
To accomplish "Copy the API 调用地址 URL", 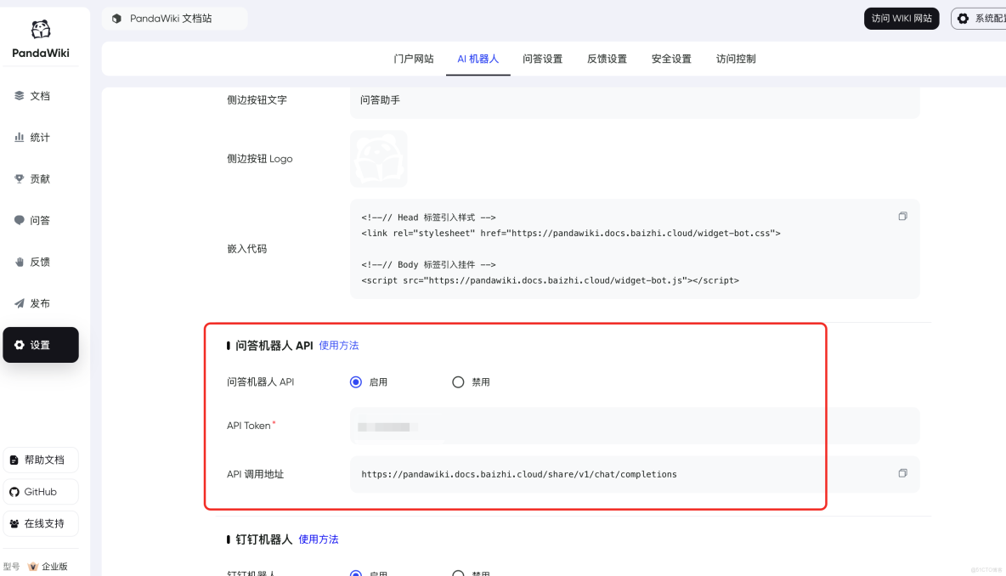I will (902, 473).
